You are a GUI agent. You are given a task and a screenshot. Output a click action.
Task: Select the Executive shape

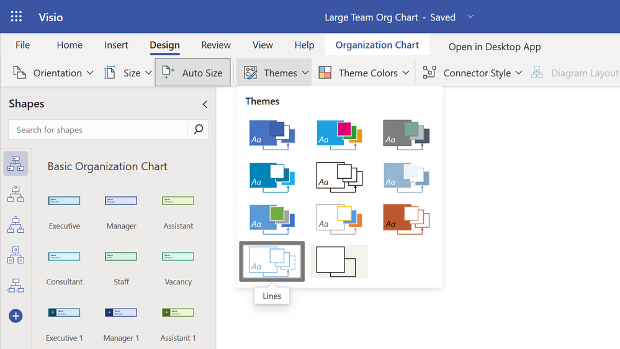65,201
